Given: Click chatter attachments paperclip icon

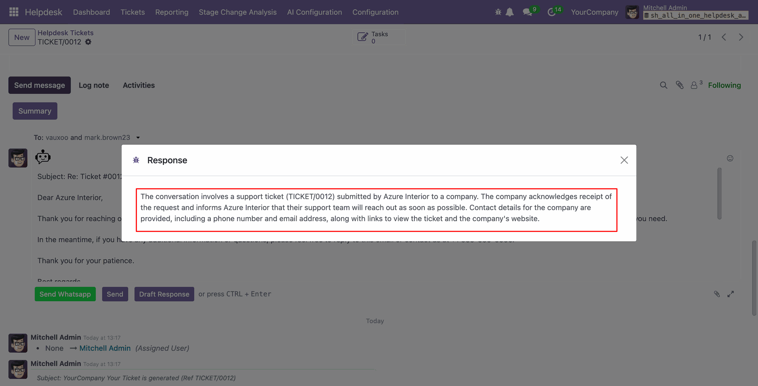Looking at the screenshot, I should [679, 85].
